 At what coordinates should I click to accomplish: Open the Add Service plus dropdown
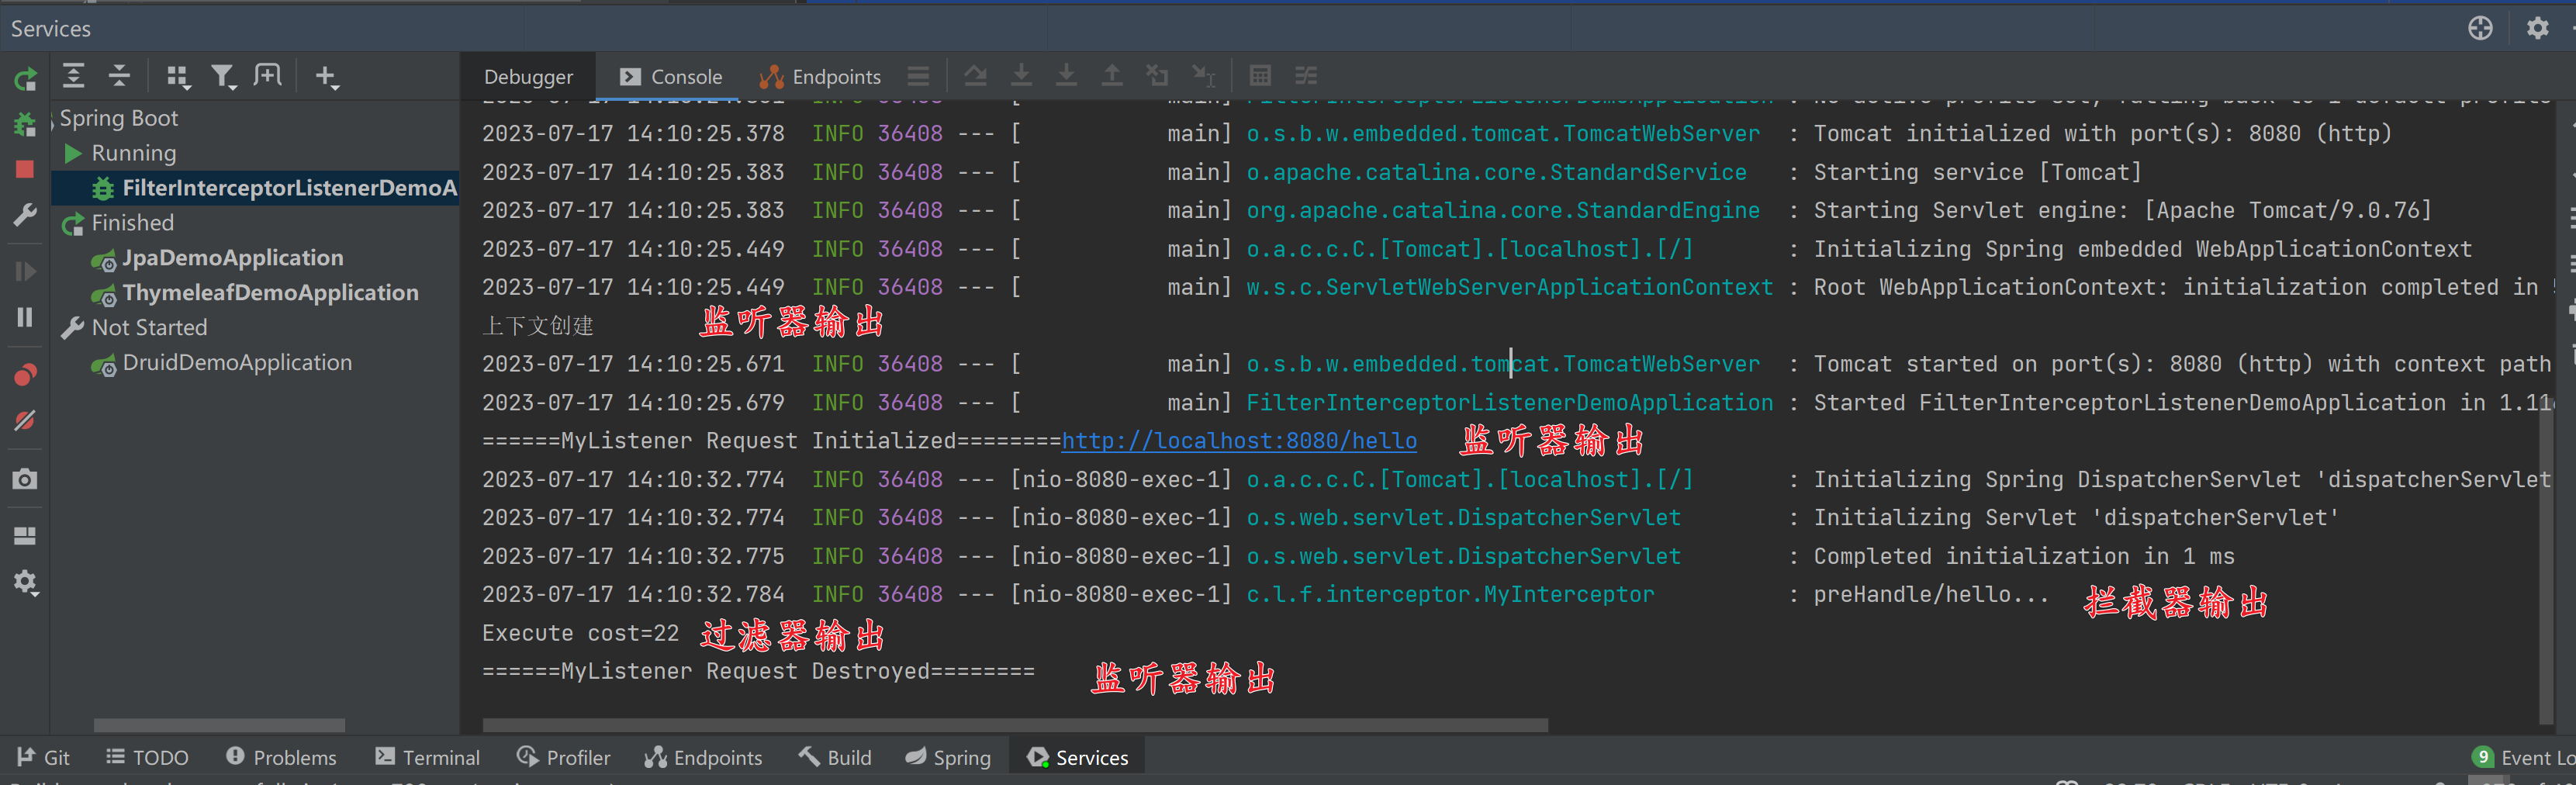pos(327,77)
